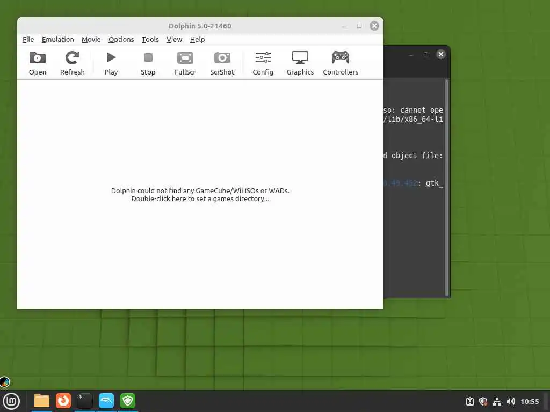Click the round icon above the Mint menu
This screenshot has height=412, width=550.
(x=4, y=382)
